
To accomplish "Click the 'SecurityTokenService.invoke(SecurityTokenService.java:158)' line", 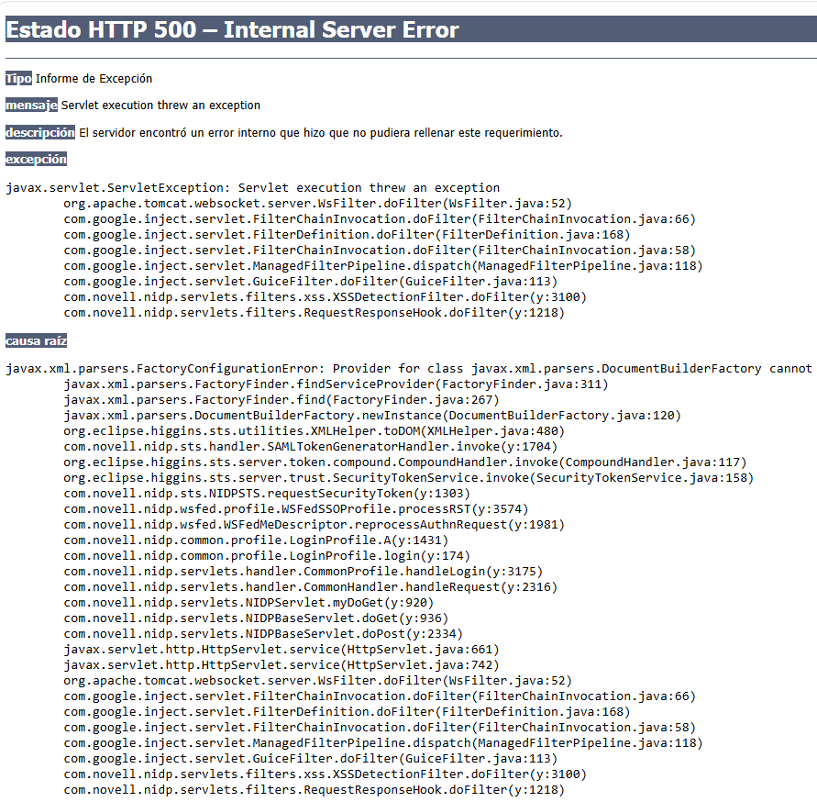I will click(x=409, y=478).
